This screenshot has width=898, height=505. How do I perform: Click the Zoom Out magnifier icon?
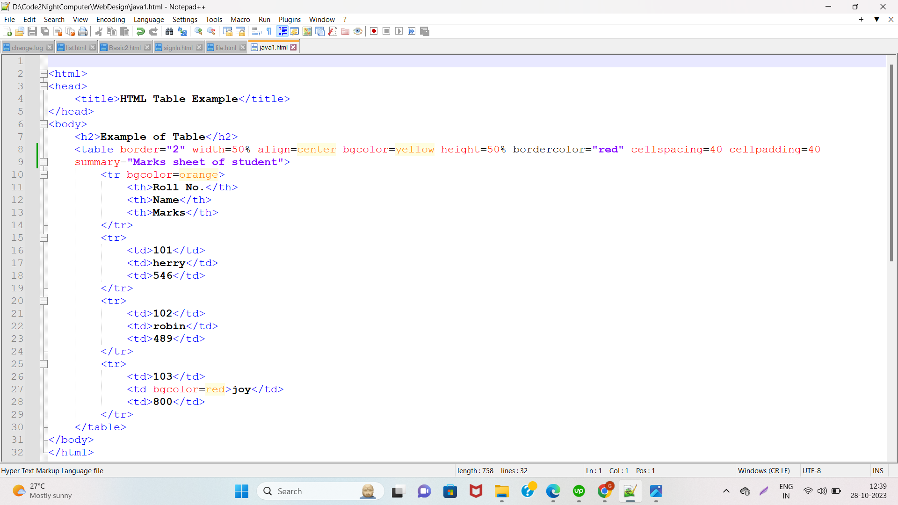click(x=211, y=31)
